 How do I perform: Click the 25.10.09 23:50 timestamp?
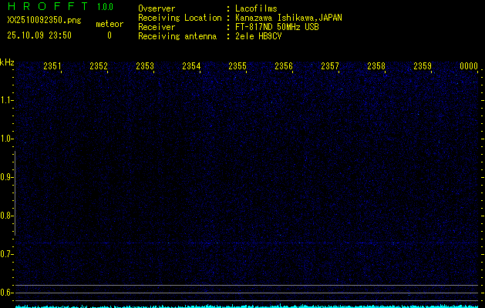(39, 35)
